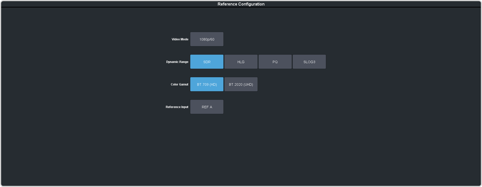
Task: Click the Reference Configuration title
Action: 241,4
